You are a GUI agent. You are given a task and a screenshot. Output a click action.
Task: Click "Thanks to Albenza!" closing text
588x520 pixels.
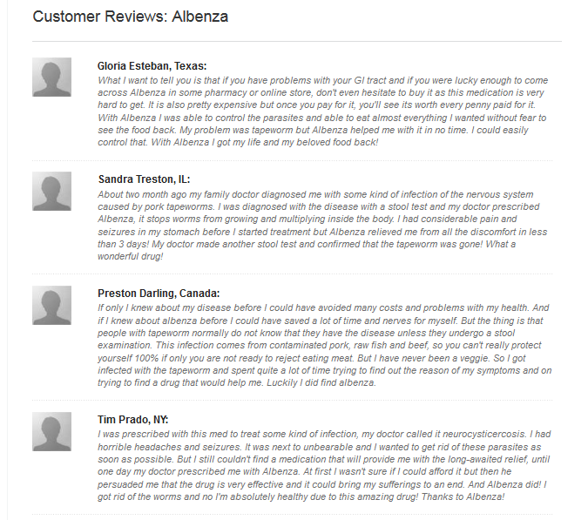pos(463,496)
